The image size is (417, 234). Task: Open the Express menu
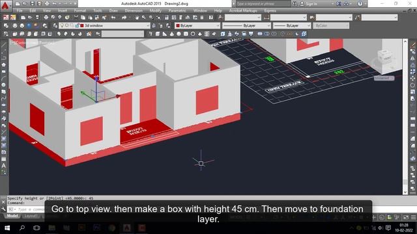click(270, 10)
